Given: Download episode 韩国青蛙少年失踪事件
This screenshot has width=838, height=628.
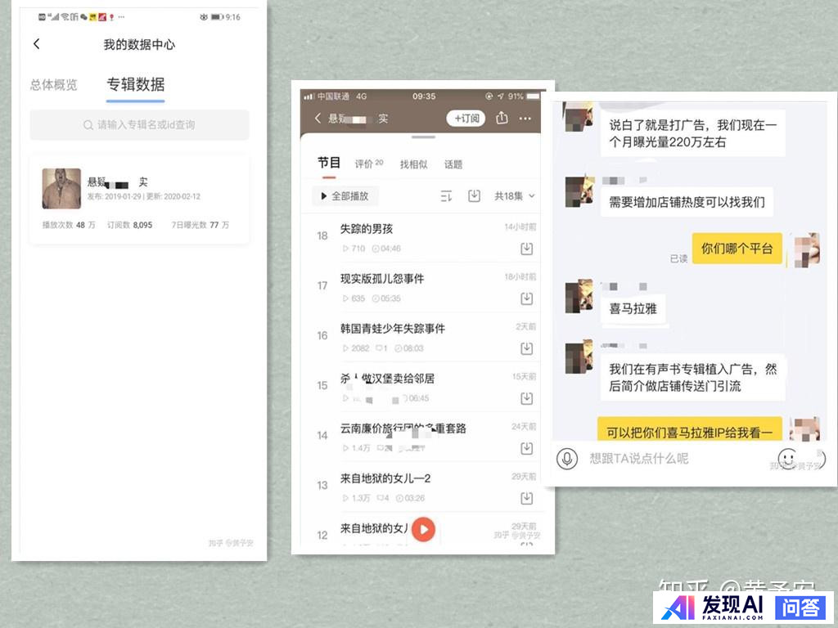Looking at the screenshot, I should tap(526, 348).
